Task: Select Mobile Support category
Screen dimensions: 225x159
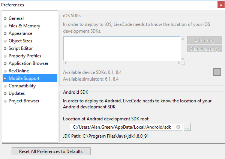Action: (24, 78)
